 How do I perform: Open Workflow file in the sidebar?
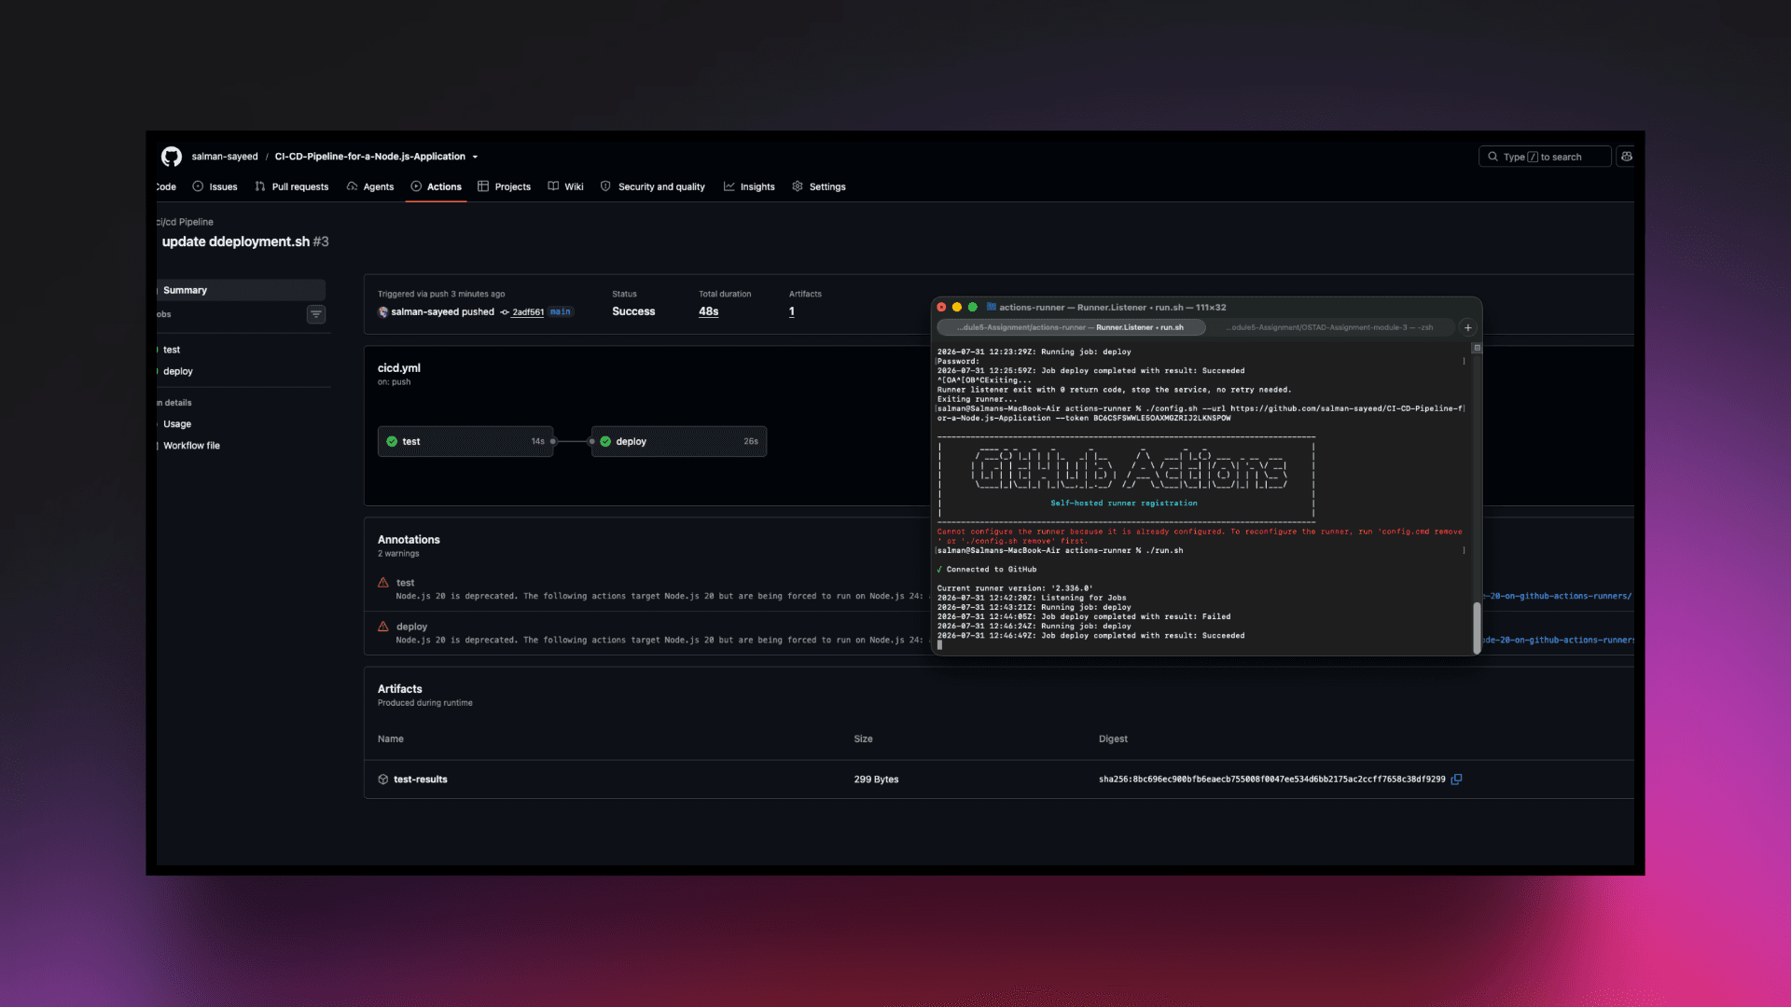click(191, 446)
